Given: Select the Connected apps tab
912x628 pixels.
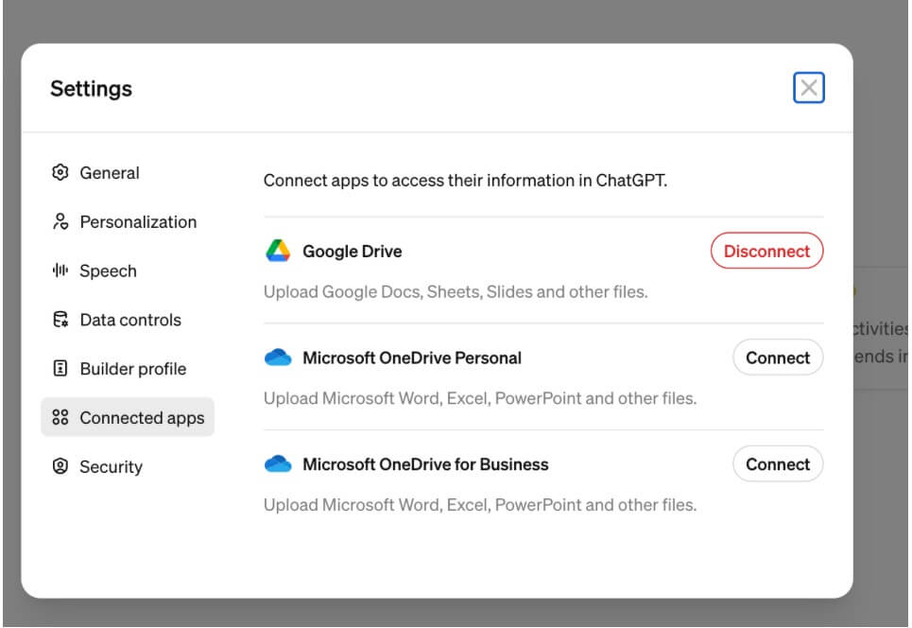Looking at the screenshot, I should coord(128,417).
